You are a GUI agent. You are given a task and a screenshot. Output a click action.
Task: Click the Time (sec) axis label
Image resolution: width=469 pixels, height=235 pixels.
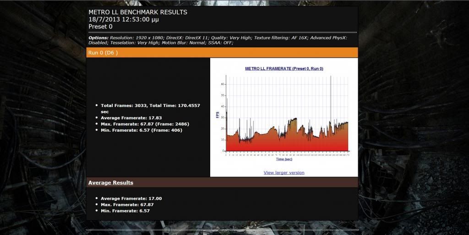284,159
